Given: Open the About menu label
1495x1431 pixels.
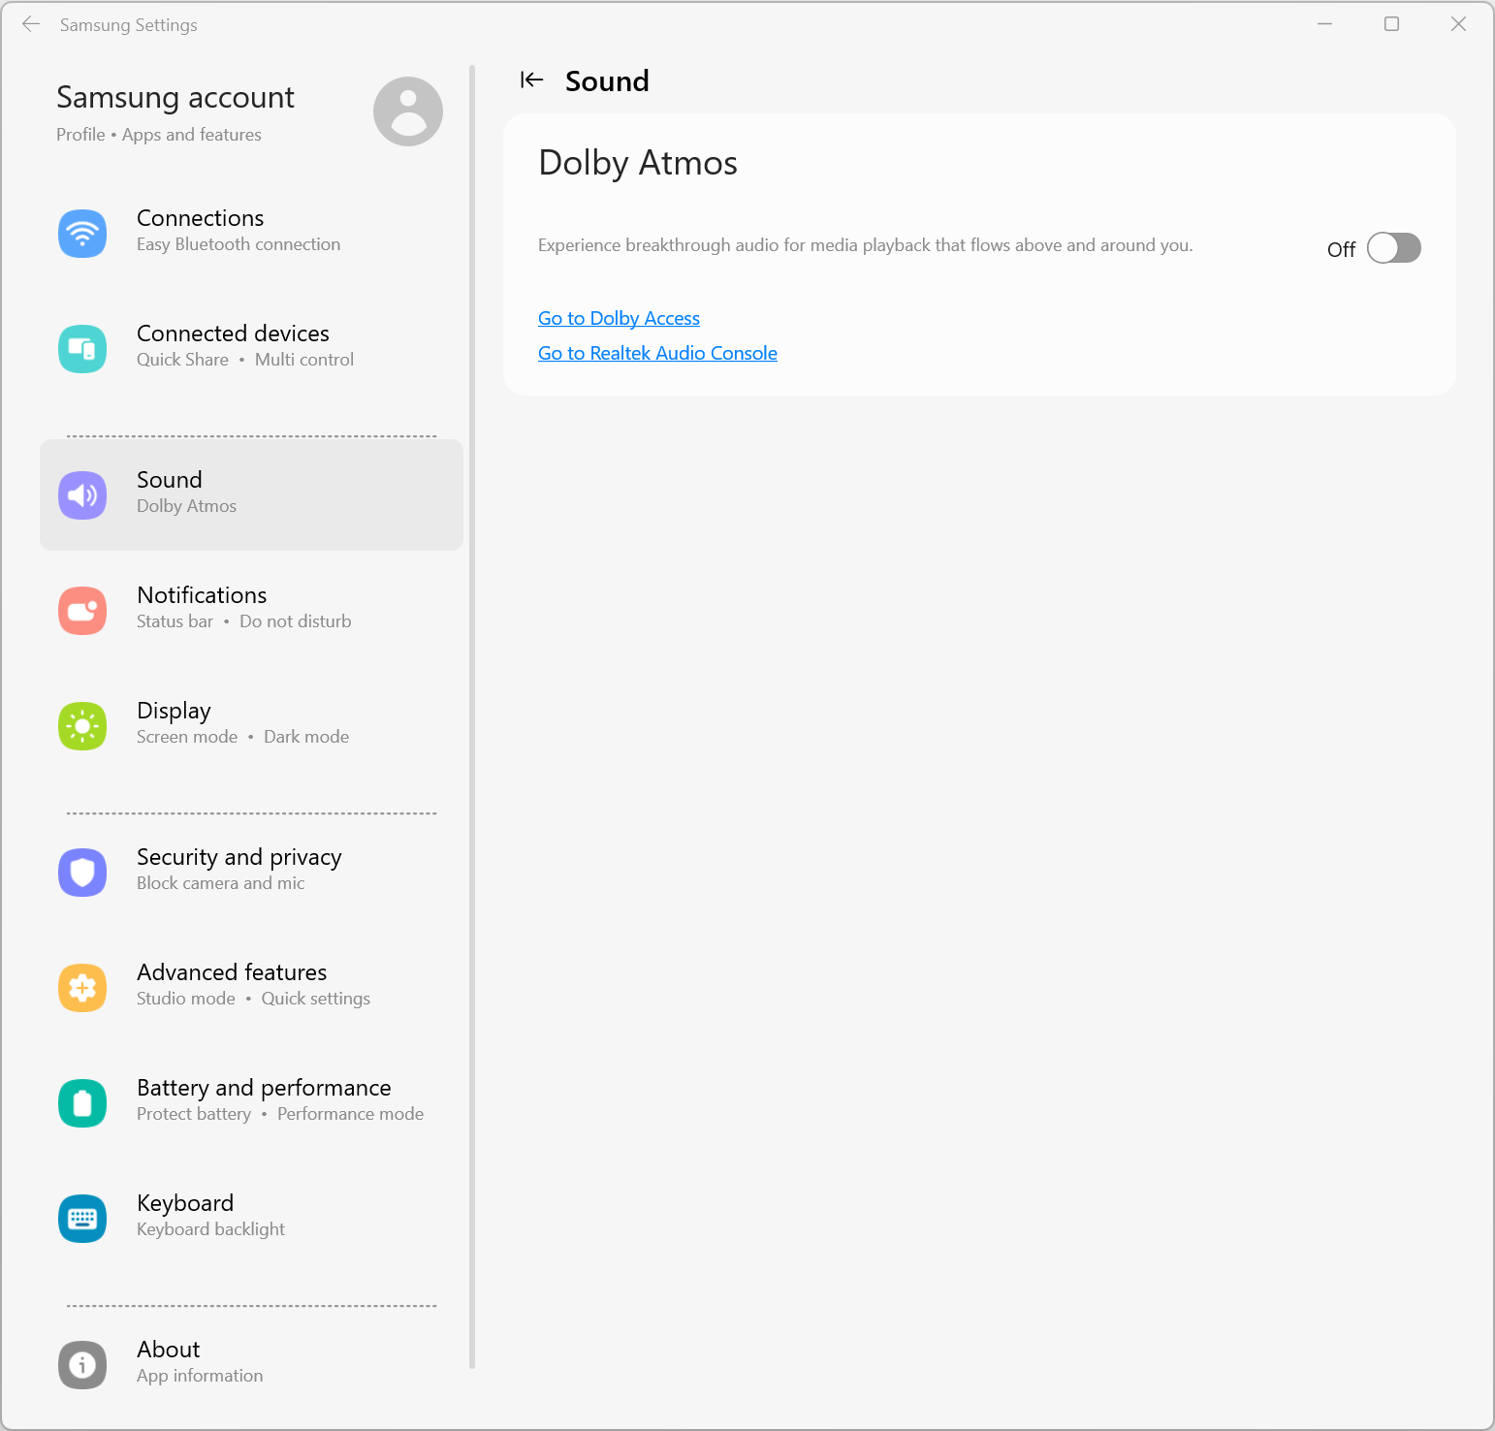Looking at the screenshot, I should pos(168,1350).
